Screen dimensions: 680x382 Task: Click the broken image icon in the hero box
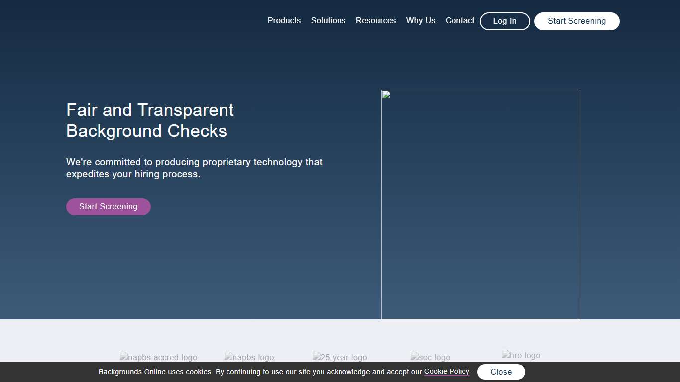[385, 95]
